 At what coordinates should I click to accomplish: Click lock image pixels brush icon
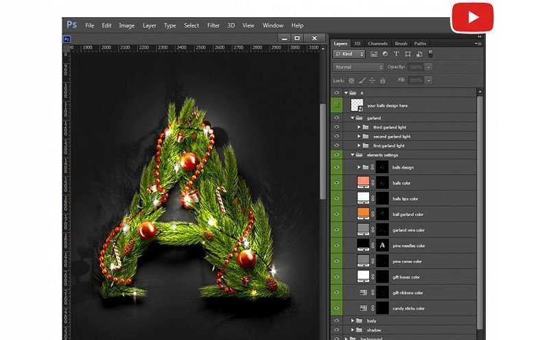click(362, 80)
